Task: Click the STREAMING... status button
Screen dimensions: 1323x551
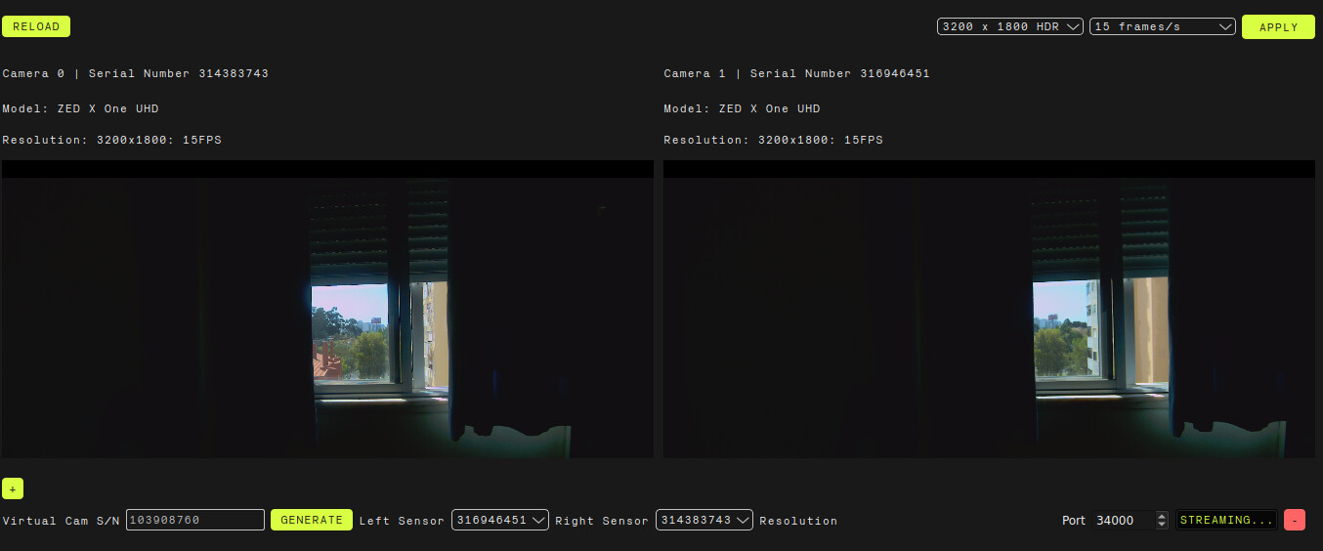Action: coord(1227,520)
